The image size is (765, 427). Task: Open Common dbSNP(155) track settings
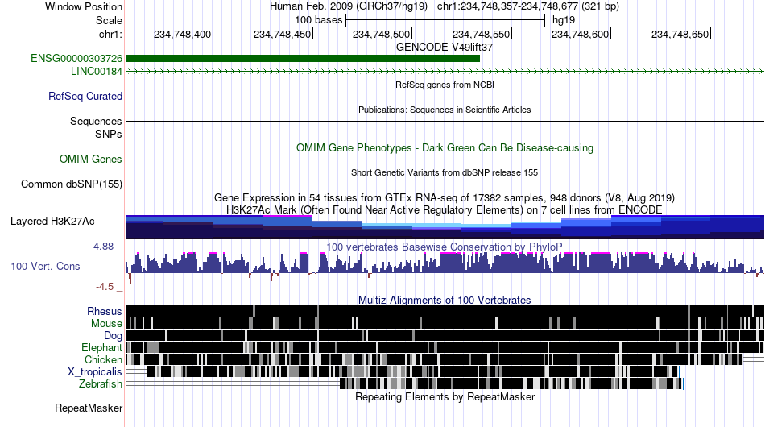tap(72, 184)
